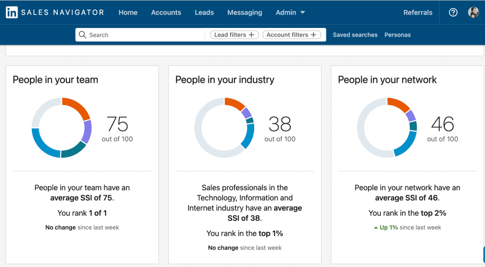The image size is (485, 267).
Task: Expand the Admin dropdown arrow
Action: (x=303, y=13)
